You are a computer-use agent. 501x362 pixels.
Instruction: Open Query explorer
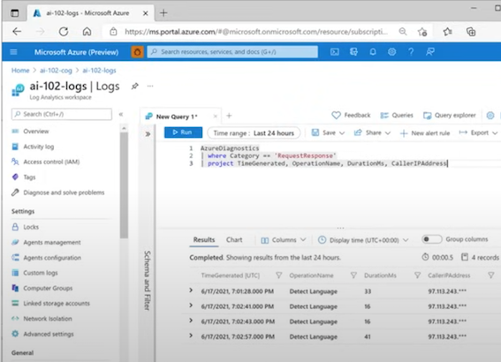tap(450, 116)
